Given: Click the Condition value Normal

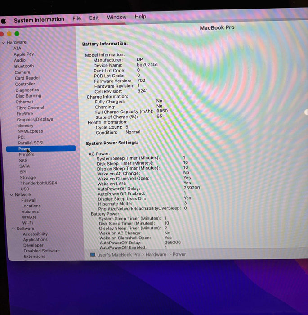Looking at the screenshot, I should click(x=133, y=132).
